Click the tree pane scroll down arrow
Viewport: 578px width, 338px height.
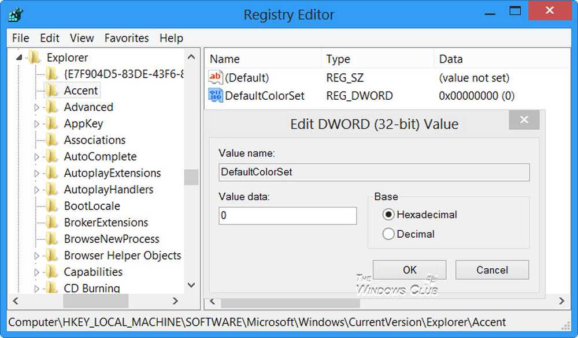[191, 285]
